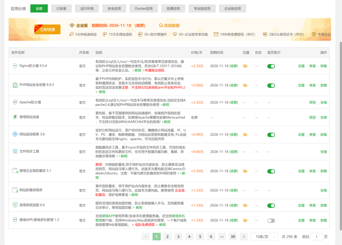Open the Docker应用 category tab

pos(143,8)
